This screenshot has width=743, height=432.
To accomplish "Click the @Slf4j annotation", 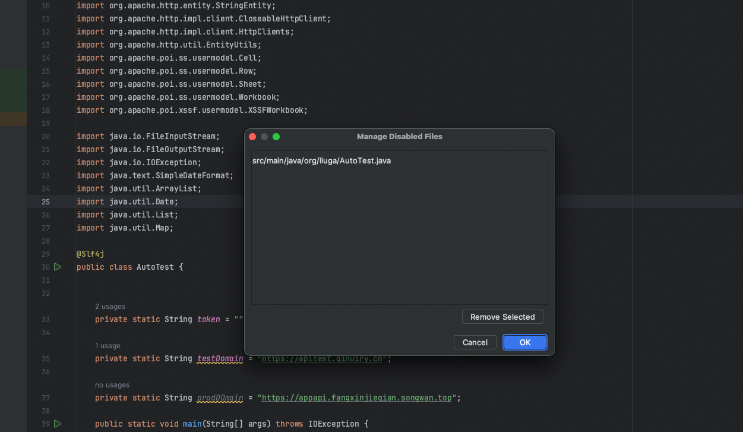I will (90, 254).
